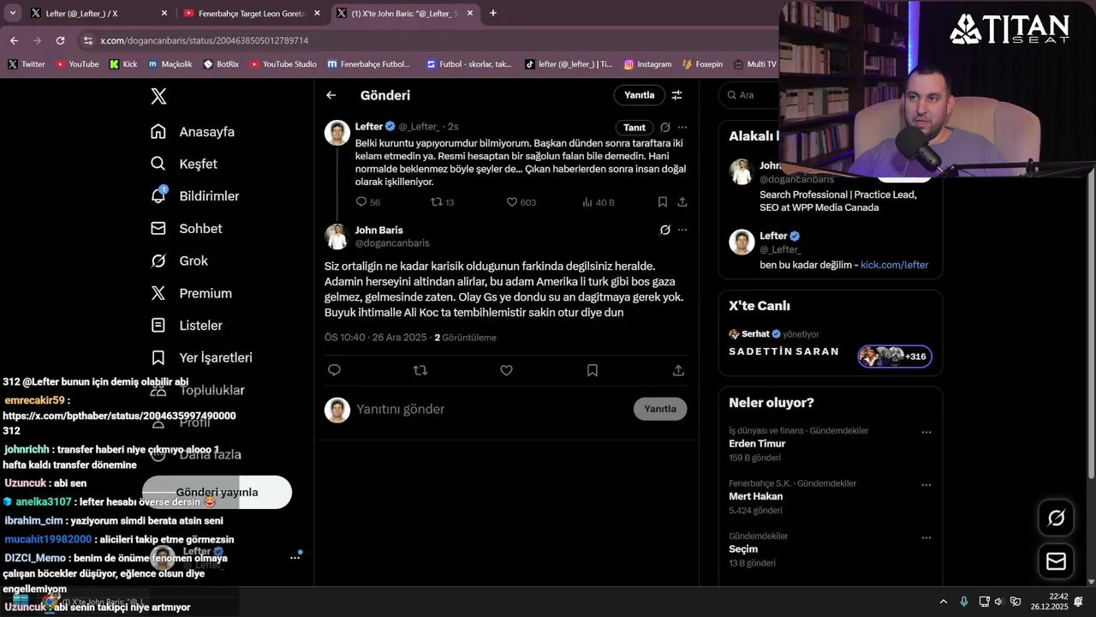Share Lefter's post

(682, 202)
